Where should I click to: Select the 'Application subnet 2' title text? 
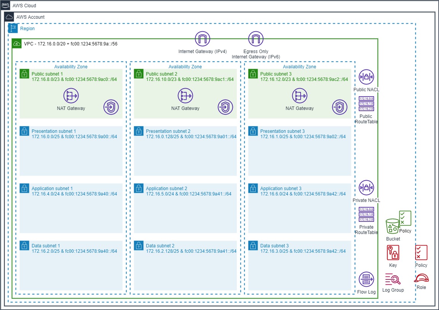coord(167,189)
